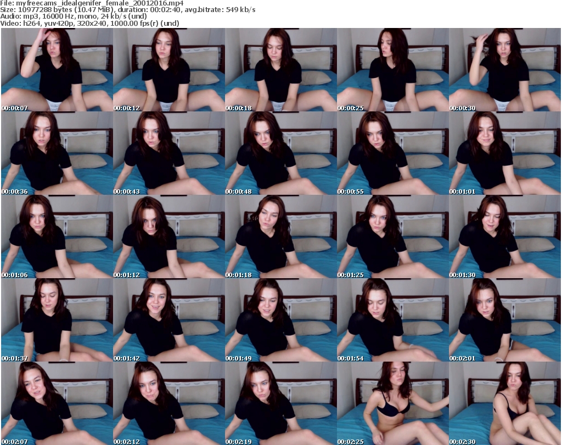Select the thumbnail stamped 00:00:07
562x445 pixels.
pyautogui.click(x=57, y=70)
